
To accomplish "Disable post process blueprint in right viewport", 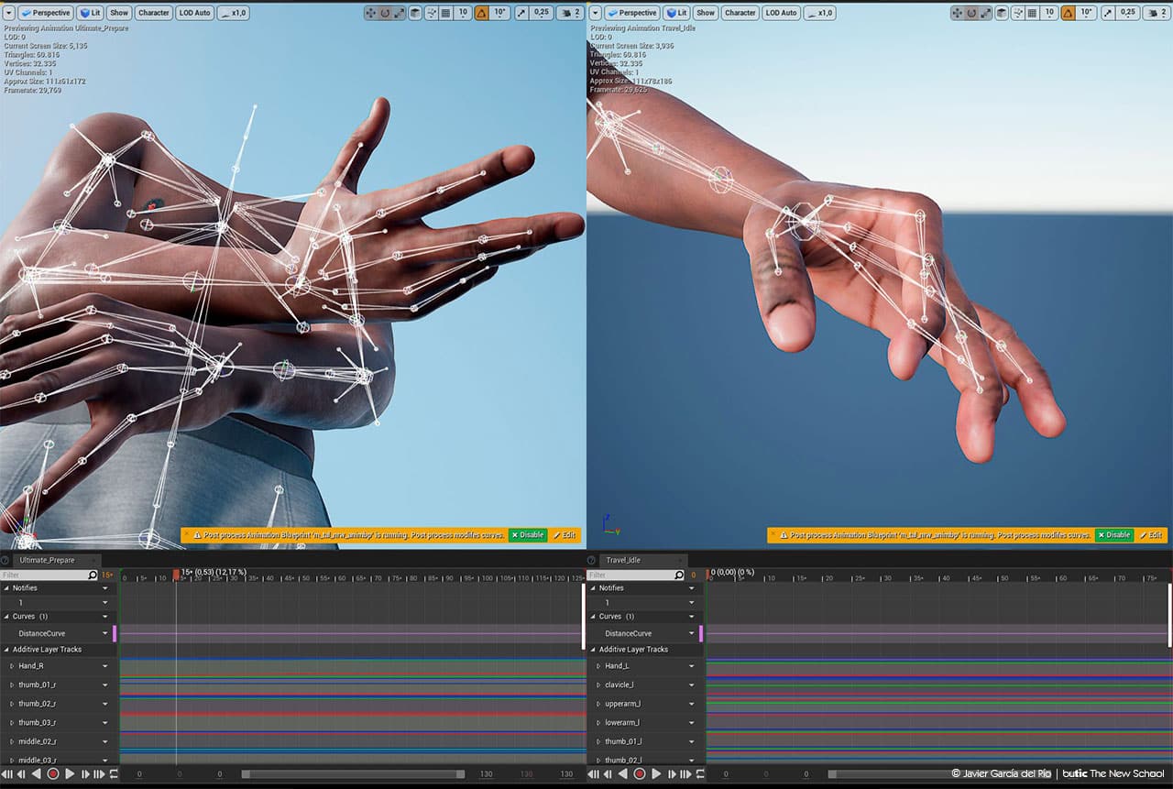I will coord(1113,535).
